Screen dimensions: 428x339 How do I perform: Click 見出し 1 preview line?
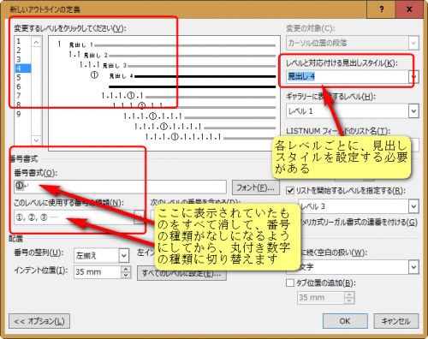tap(167, 45)
